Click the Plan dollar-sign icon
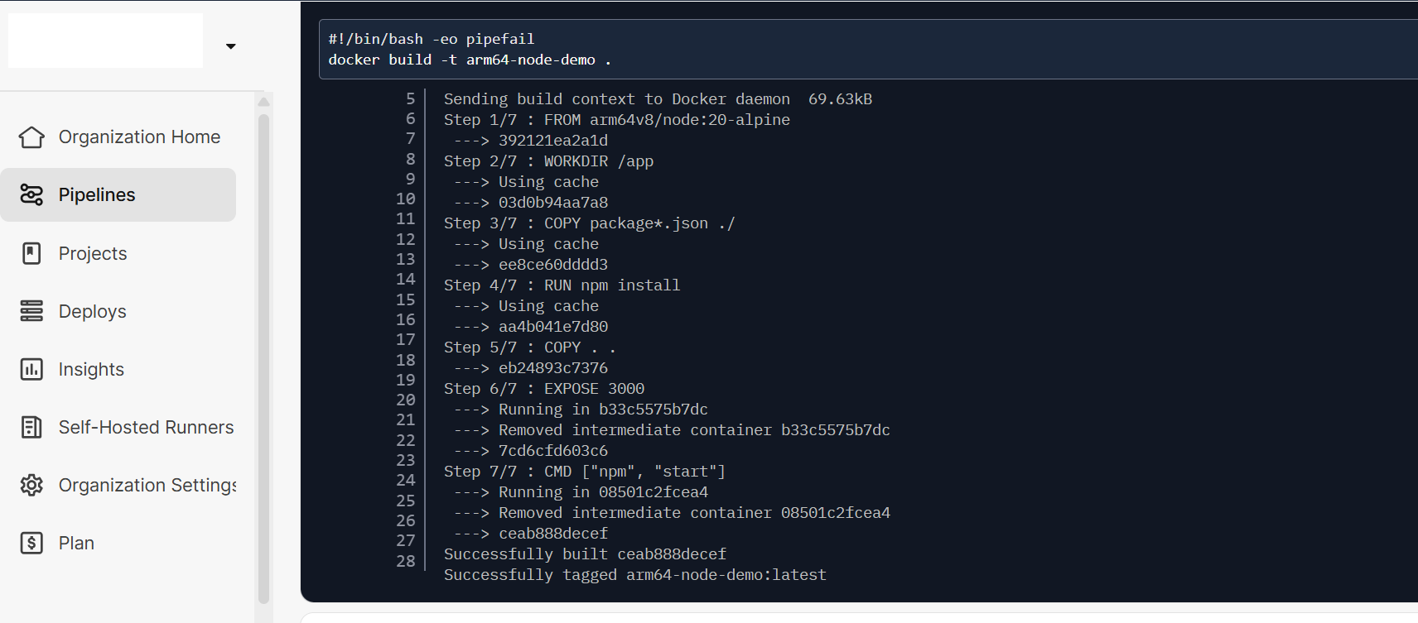Viewport: 1418px width, 623px height. coord(31,543)
